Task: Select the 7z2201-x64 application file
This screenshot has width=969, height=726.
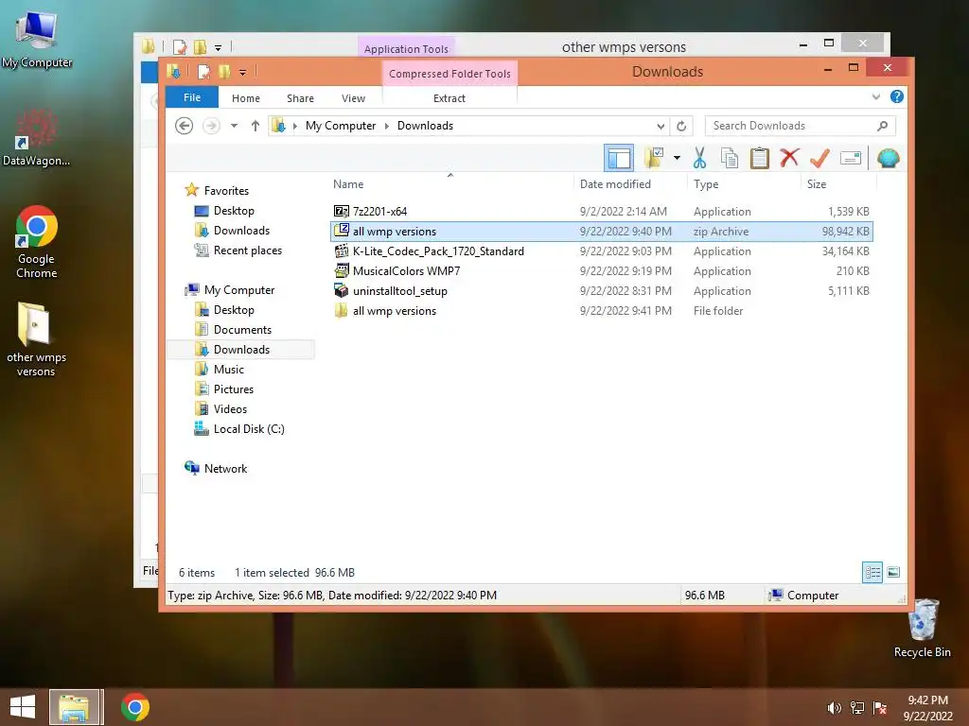Action: 601,211
